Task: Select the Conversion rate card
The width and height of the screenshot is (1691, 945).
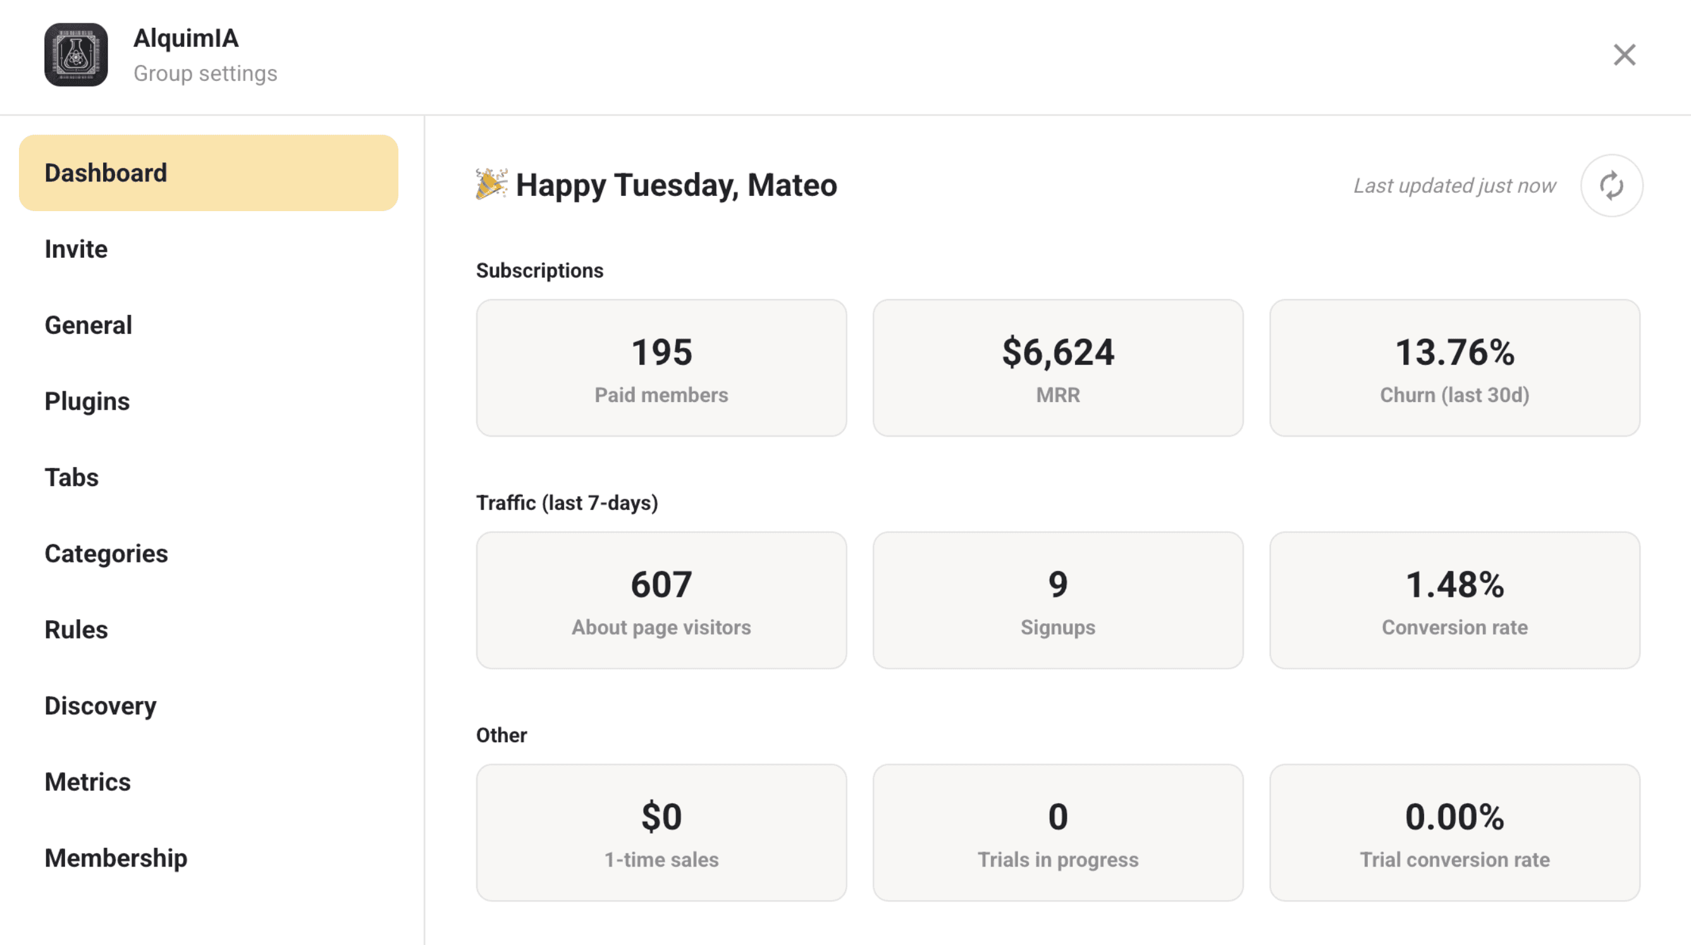Action: 1454,601
